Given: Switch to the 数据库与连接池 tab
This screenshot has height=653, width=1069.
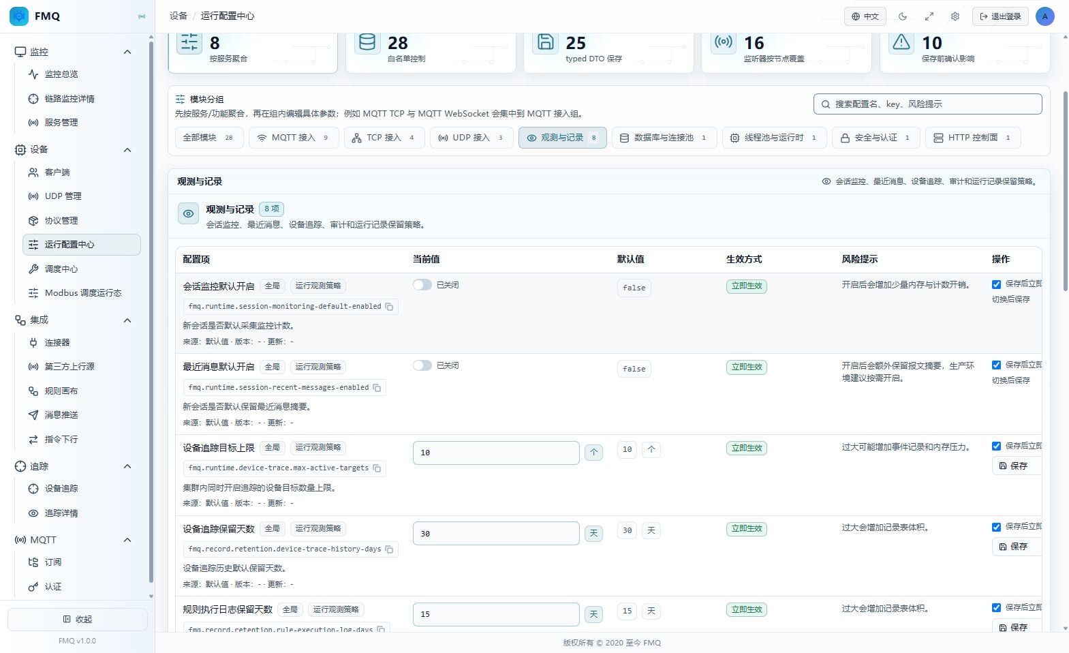Looking at the screenshot, I should coord(664,138).
